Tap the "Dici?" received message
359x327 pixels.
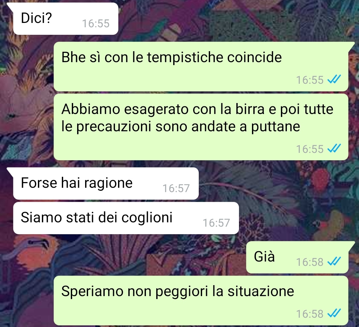point(66,19)
